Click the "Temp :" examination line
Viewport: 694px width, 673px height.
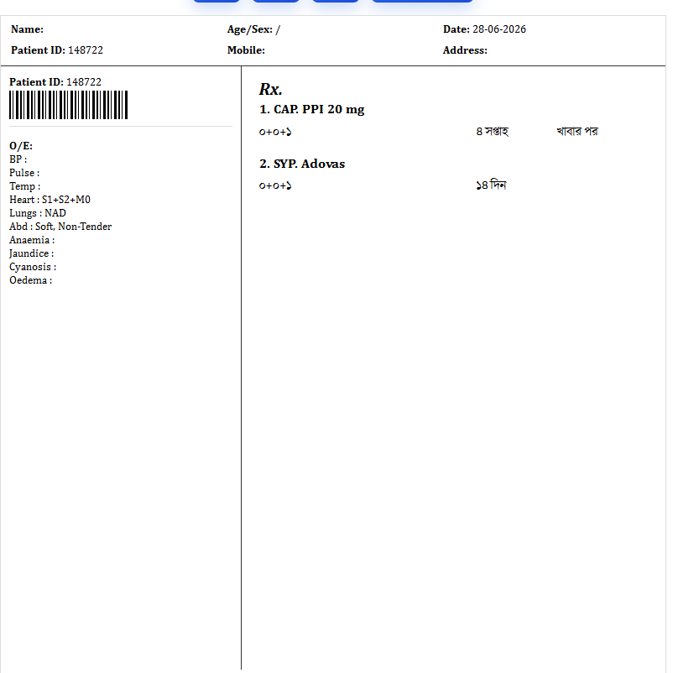(25, 186)
